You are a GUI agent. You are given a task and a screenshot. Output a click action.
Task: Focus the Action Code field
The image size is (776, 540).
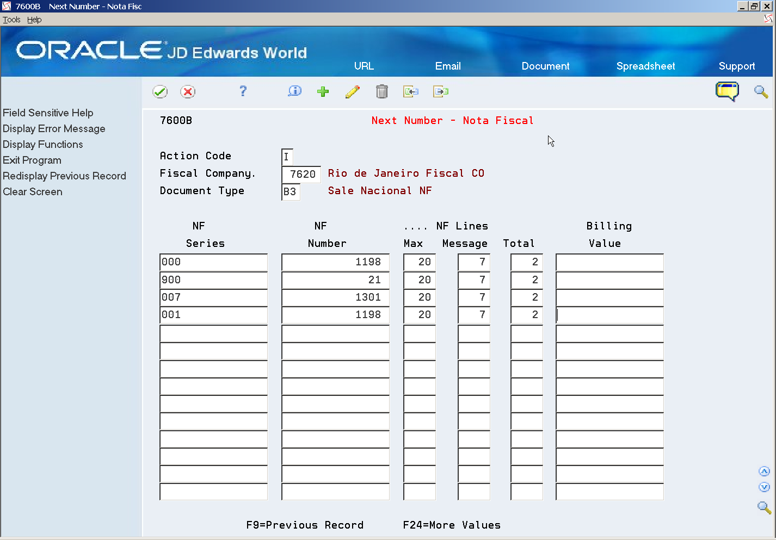coord(287,157)
